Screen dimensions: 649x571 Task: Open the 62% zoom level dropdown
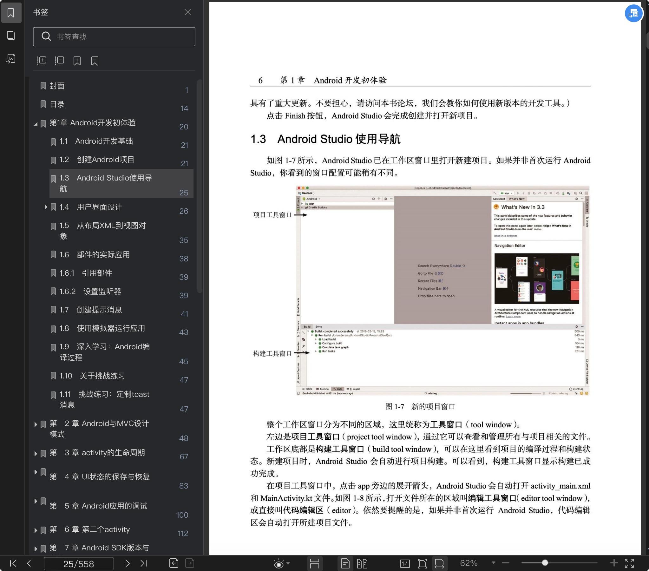494,563
